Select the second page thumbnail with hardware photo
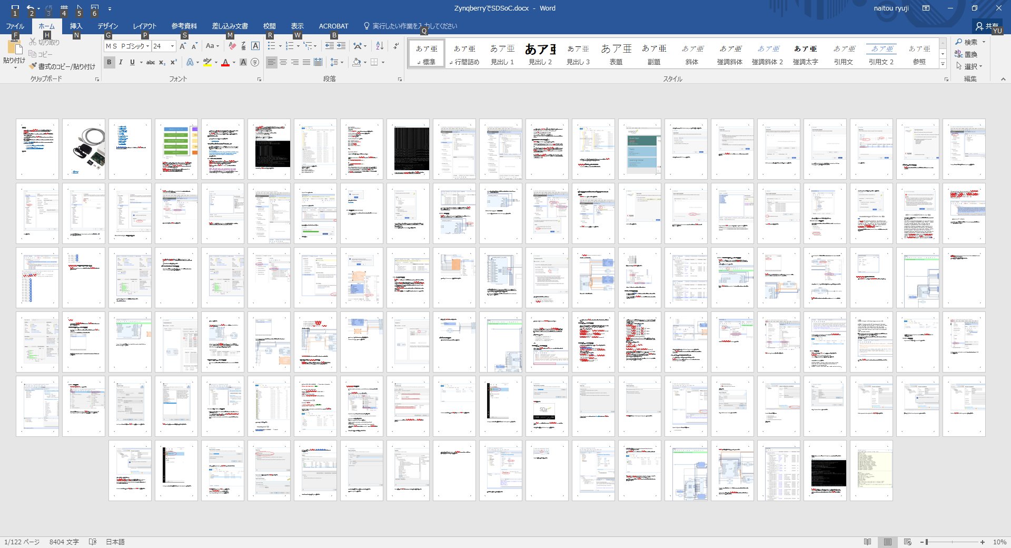This screenshot has width=1011, height=548. tap(84, 149)
